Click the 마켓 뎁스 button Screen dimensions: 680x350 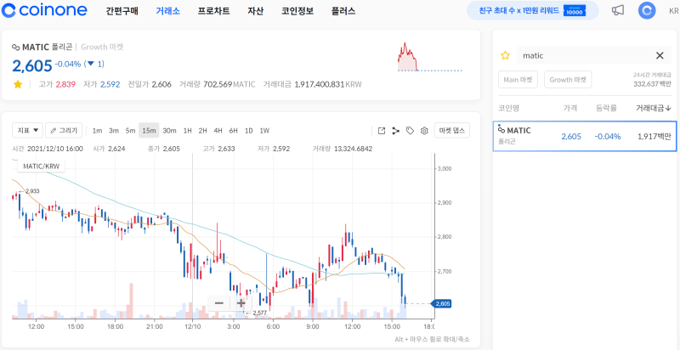click(x=452, y=130)
